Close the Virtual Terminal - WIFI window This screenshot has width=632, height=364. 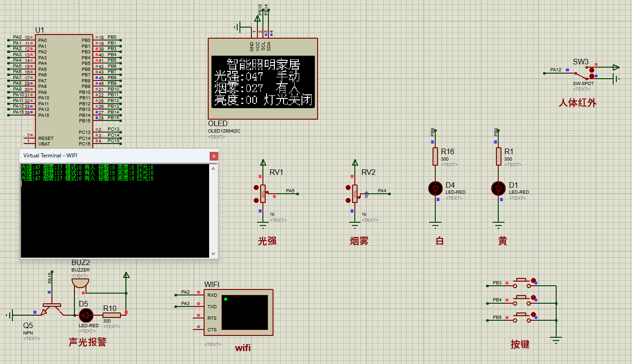213,156
